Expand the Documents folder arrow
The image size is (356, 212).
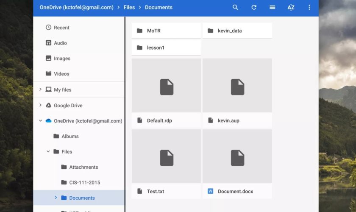pyautogui.click(x=56, y=198)
